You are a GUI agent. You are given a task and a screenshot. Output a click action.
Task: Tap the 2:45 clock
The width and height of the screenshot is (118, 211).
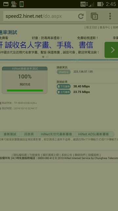[111, 4]
